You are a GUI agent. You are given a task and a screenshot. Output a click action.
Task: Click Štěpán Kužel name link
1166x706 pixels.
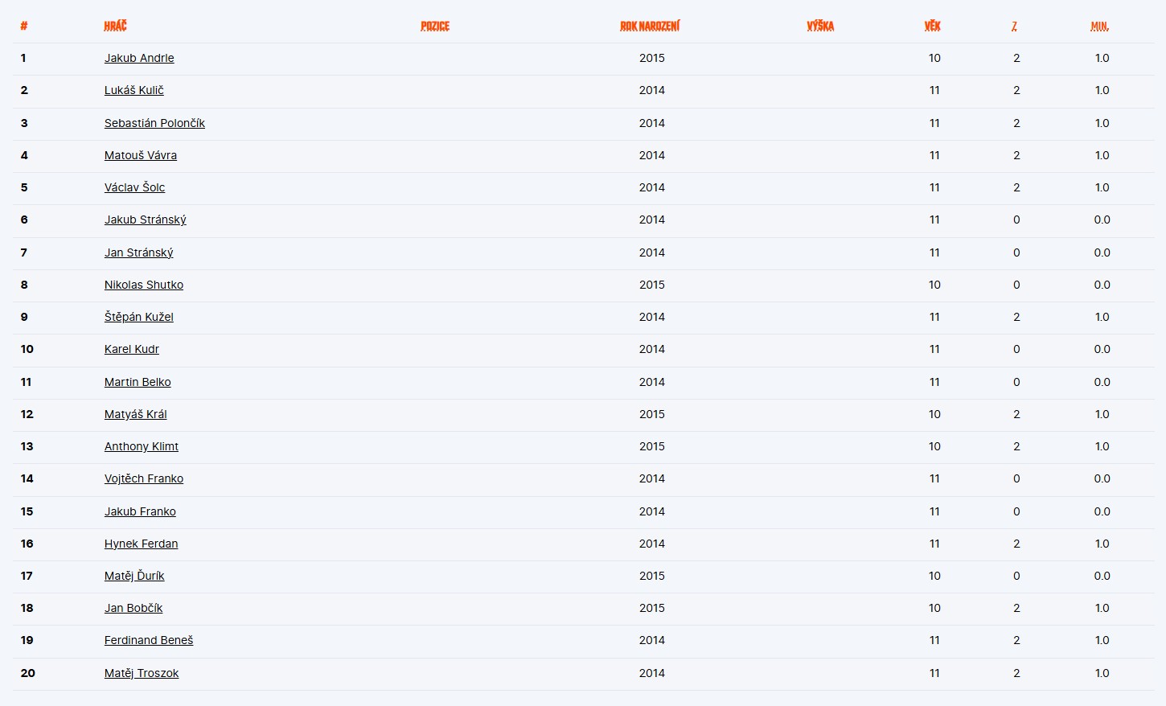(x=139, y=317)
